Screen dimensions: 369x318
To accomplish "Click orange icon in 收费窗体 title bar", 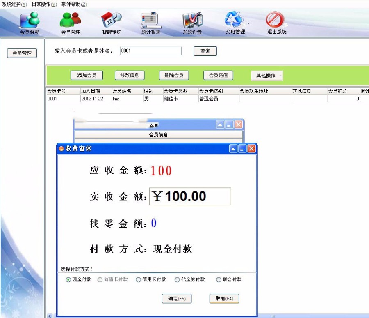I will (x=61, y=149).
